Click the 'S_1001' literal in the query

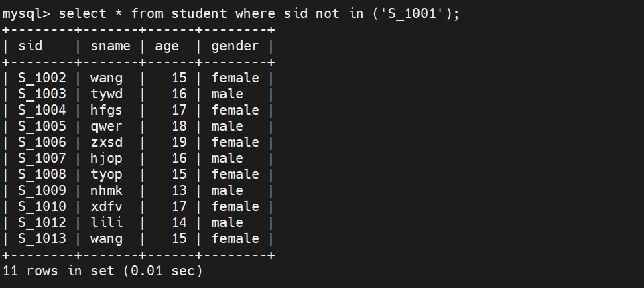412,14
